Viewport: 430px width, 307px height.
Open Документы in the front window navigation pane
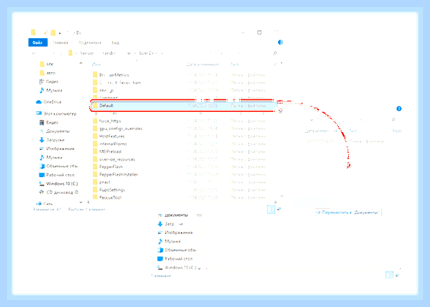[x=54, y=131]
